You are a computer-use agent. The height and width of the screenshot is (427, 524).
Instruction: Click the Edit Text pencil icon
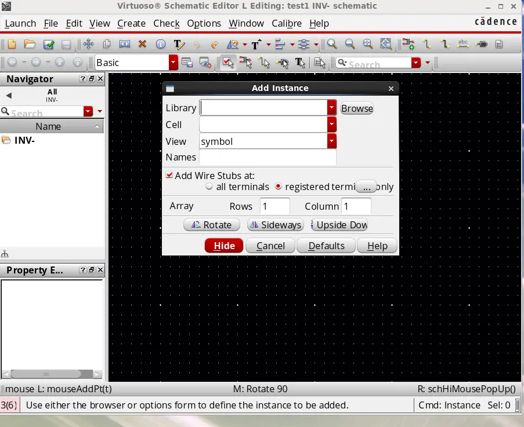pos(179,44)
